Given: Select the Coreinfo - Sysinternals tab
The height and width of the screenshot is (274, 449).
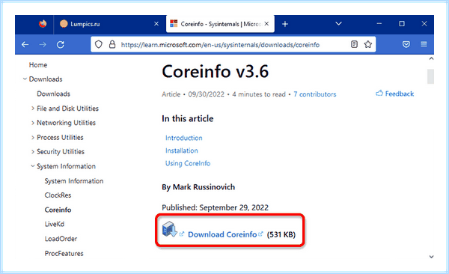Looking at the screenshot, I should [220, 24].
